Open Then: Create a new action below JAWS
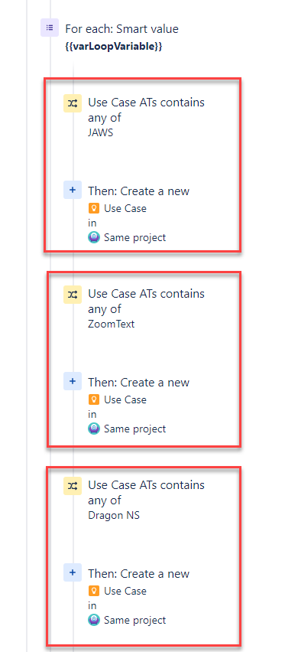 pyautogui.click(x=138, y=191)
